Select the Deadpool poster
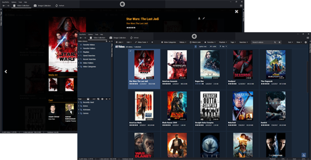311x160 pixels. point(243,65)
